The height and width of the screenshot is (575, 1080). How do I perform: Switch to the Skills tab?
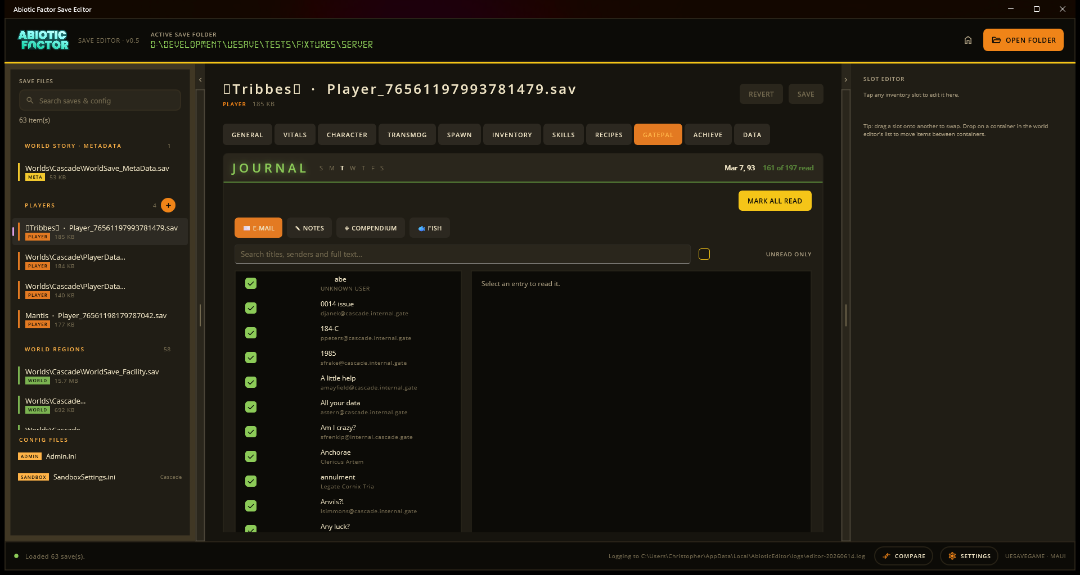click(564, 134)
